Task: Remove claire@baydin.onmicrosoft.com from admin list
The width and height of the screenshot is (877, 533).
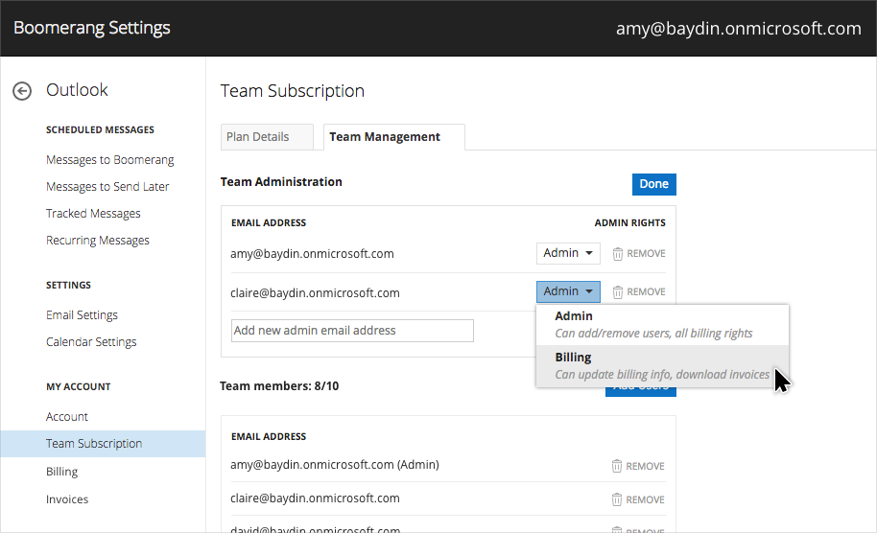Action: click(639, 292)
